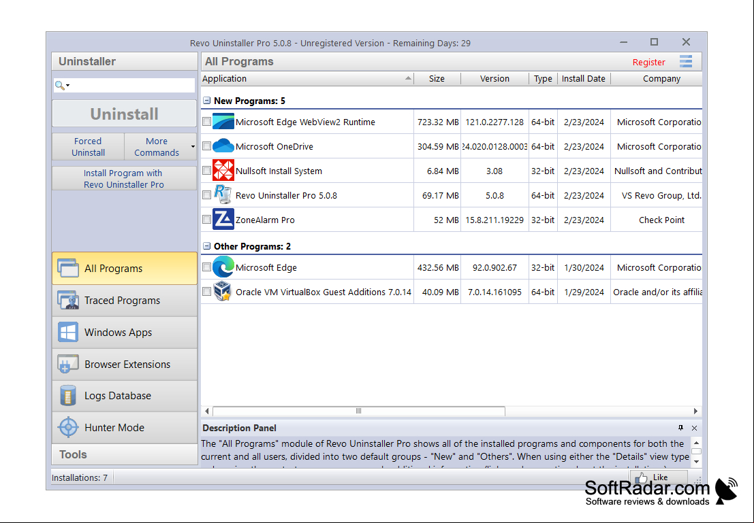Click the horizontal scrollbar right arrow
The image size is (754, 523).
(696, 411)
